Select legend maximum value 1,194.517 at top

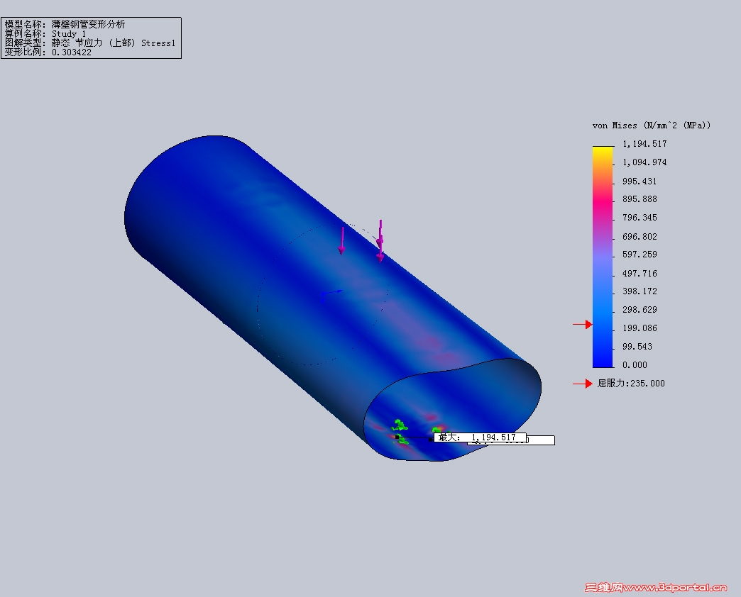pos(644,143)
